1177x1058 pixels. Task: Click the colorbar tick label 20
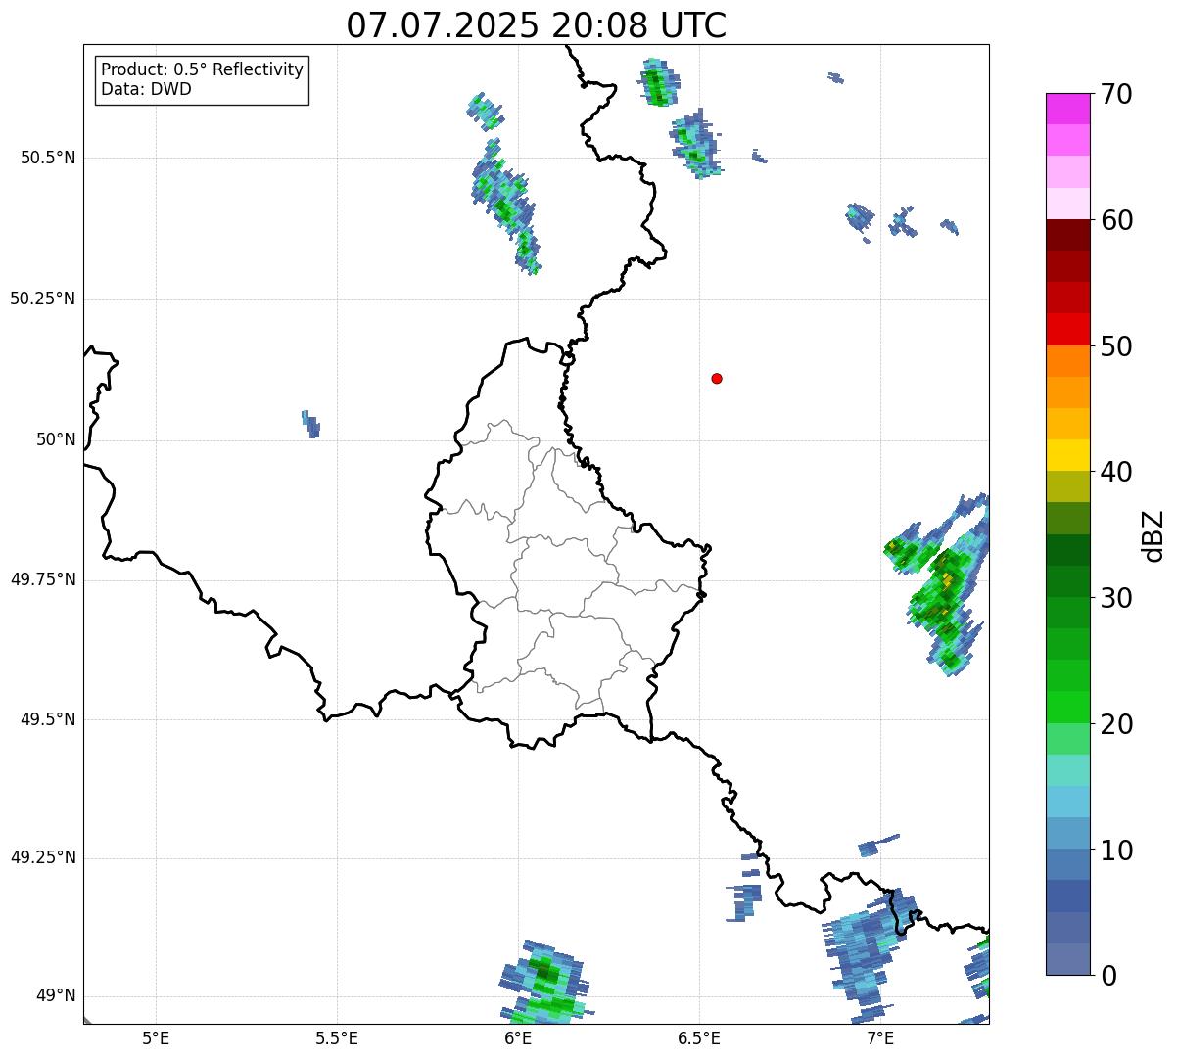coord(1116,724)
